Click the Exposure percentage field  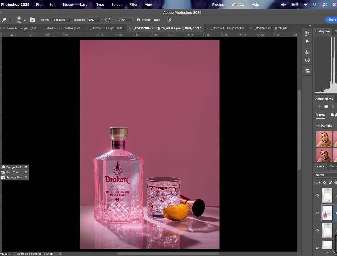[92, 20]
